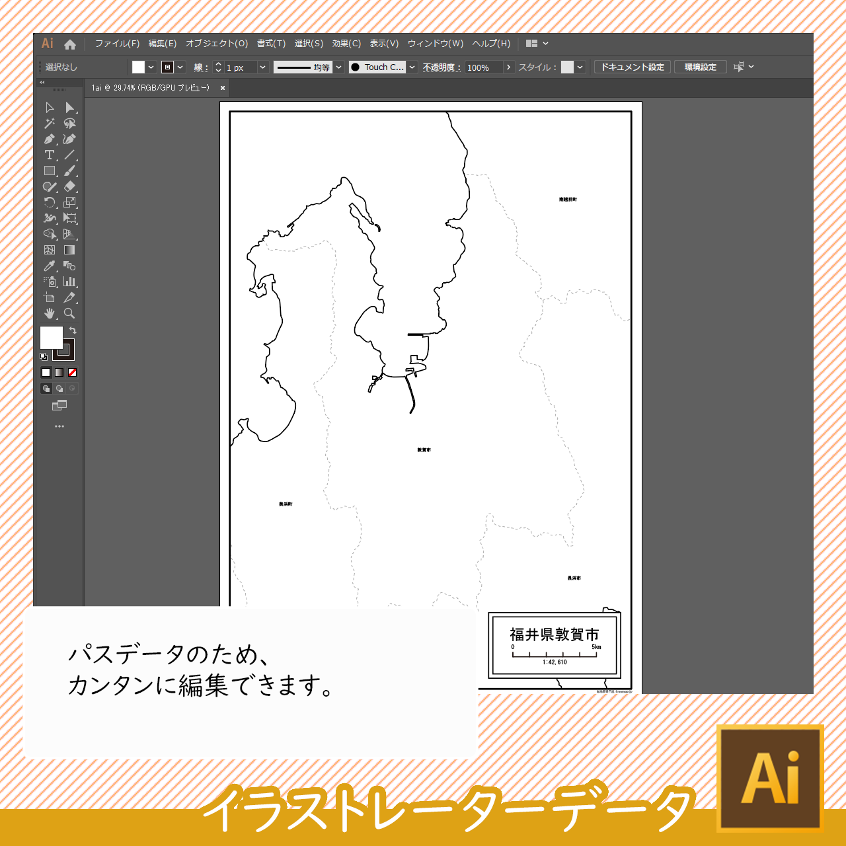Select the Width/Warp tool
846x846 pixels.
[x=50, y=218]
